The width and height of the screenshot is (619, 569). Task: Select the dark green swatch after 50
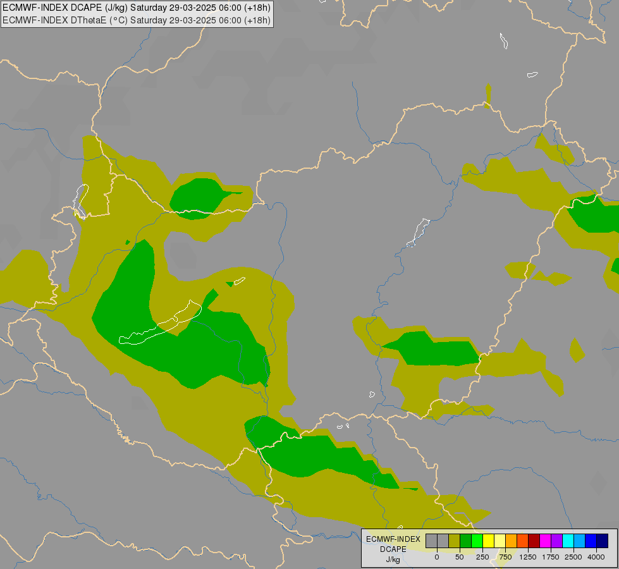click(x=465, y=541)
